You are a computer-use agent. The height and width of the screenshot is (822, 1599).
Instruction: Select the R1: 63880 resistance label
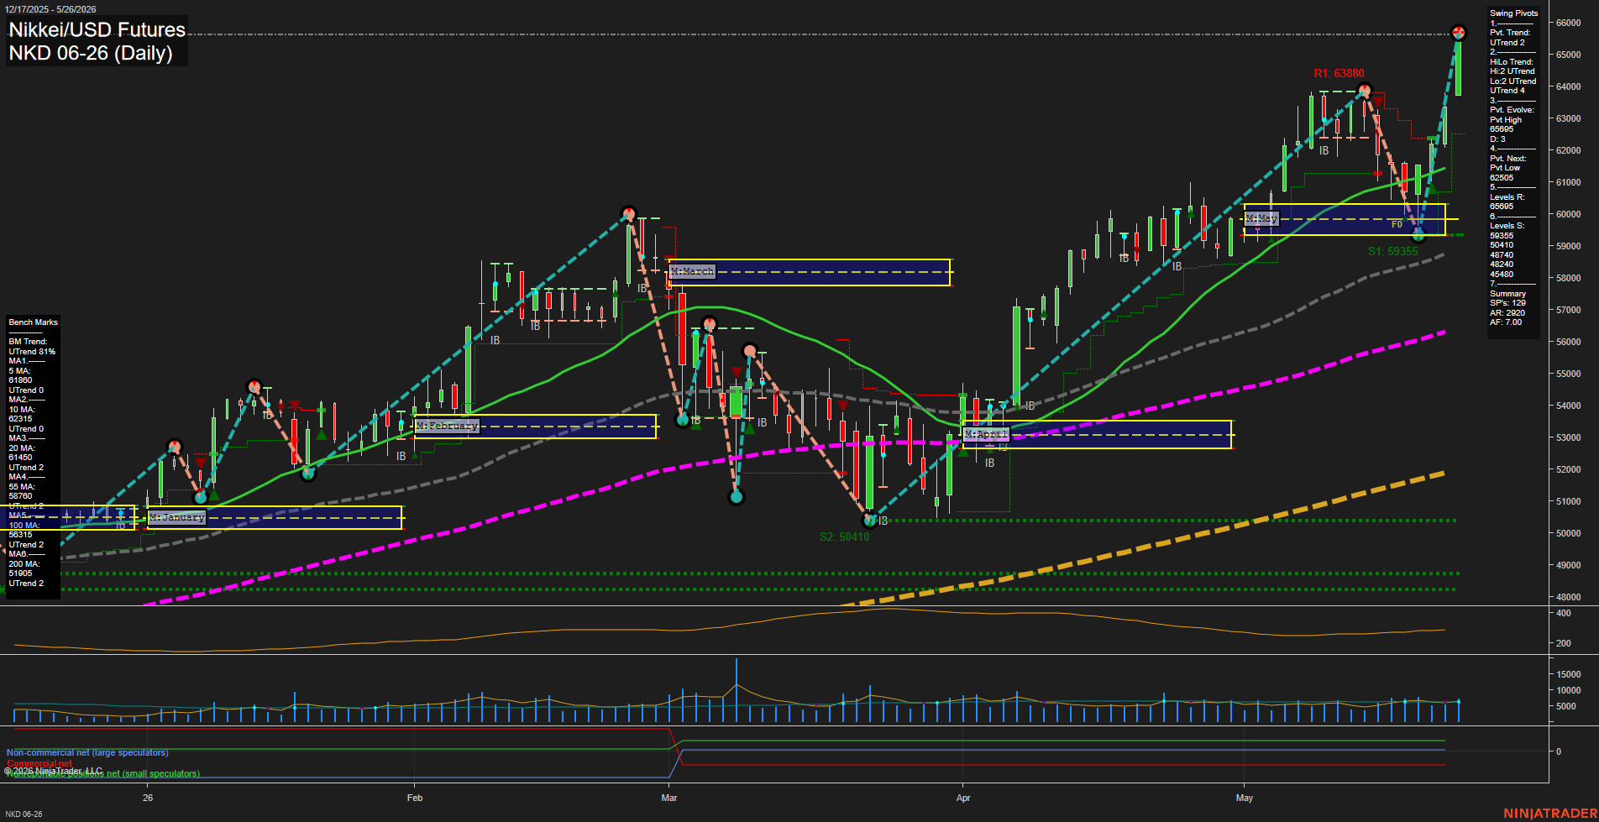[1339, 73]
